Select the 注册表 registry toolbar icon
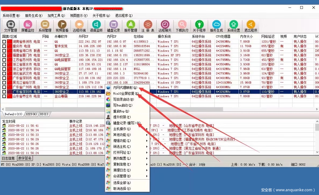 (148, 26)
